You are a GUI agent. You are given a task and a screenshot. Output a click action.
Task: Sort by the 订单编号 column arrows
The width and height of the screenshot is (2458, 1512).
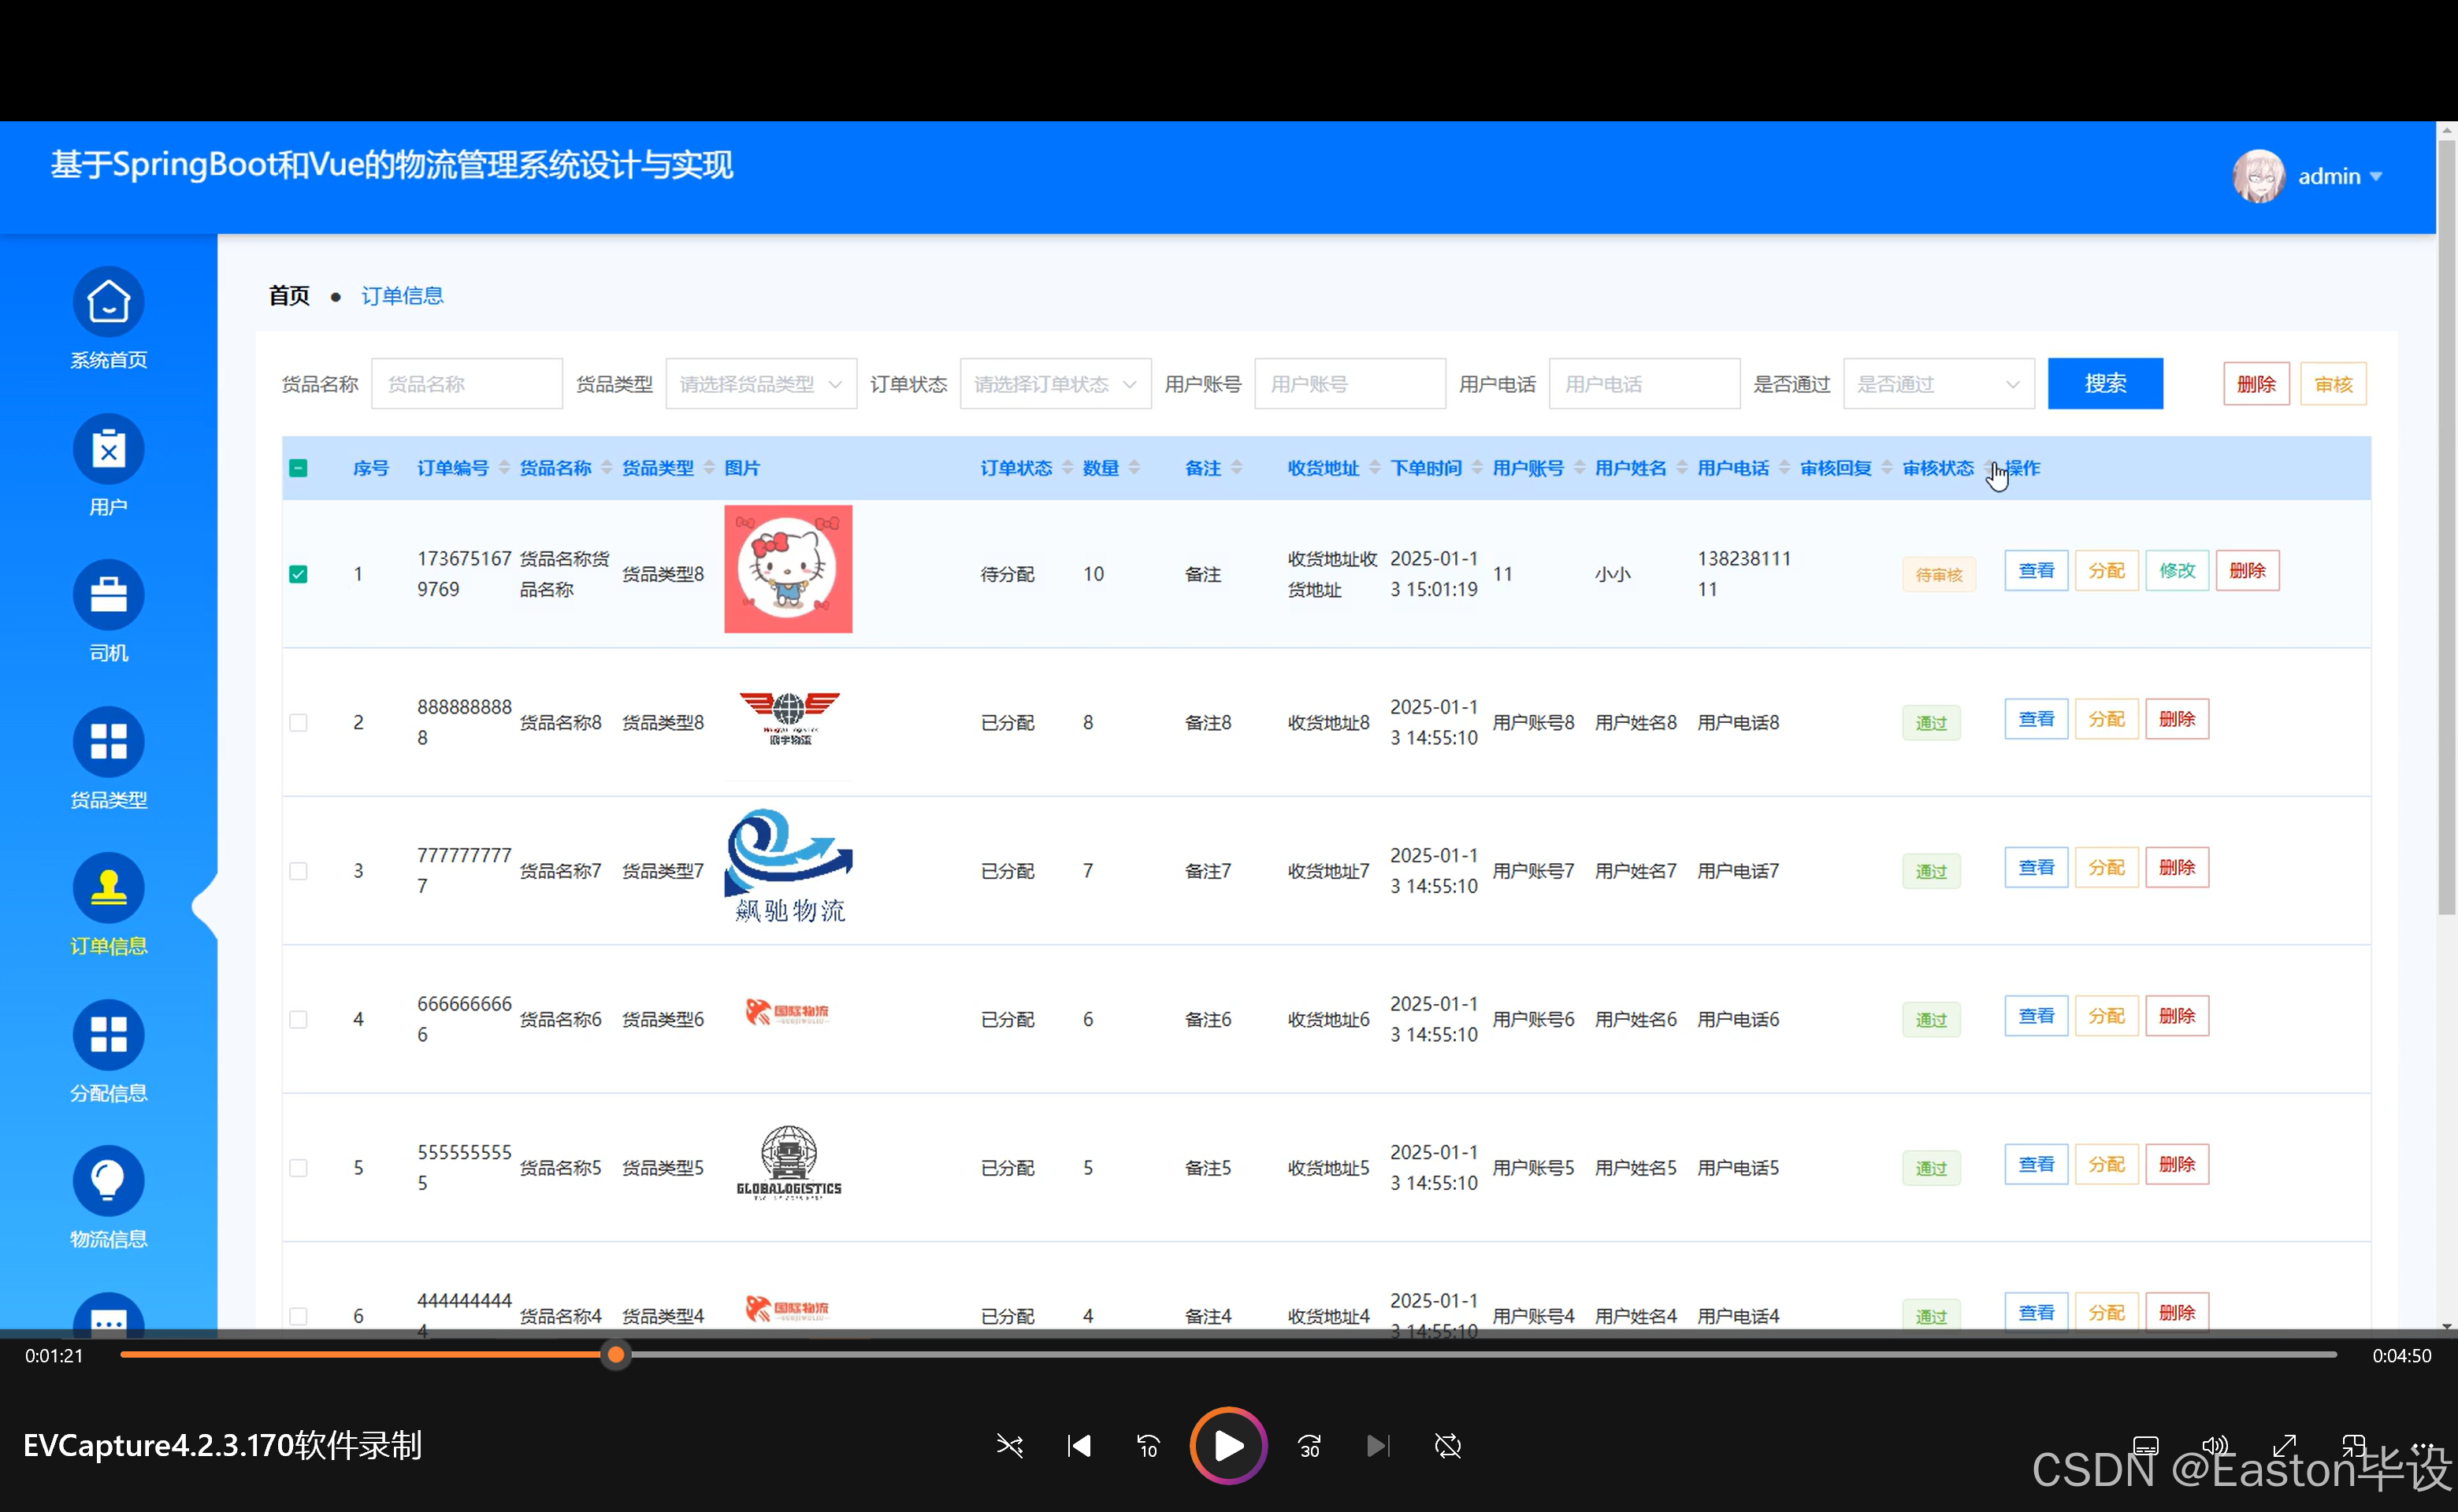pyautogui.click(x=504, y=468)
